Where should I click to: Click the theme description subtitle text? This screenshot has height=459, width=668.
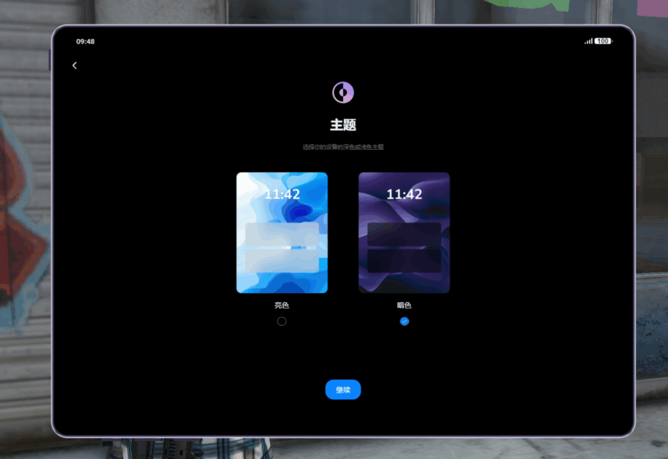click(x=343, y=147)
